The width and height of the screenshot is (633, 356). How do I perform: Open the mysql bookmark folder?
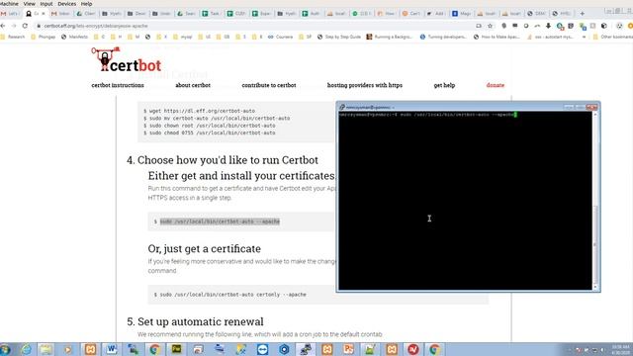(182, 37)
